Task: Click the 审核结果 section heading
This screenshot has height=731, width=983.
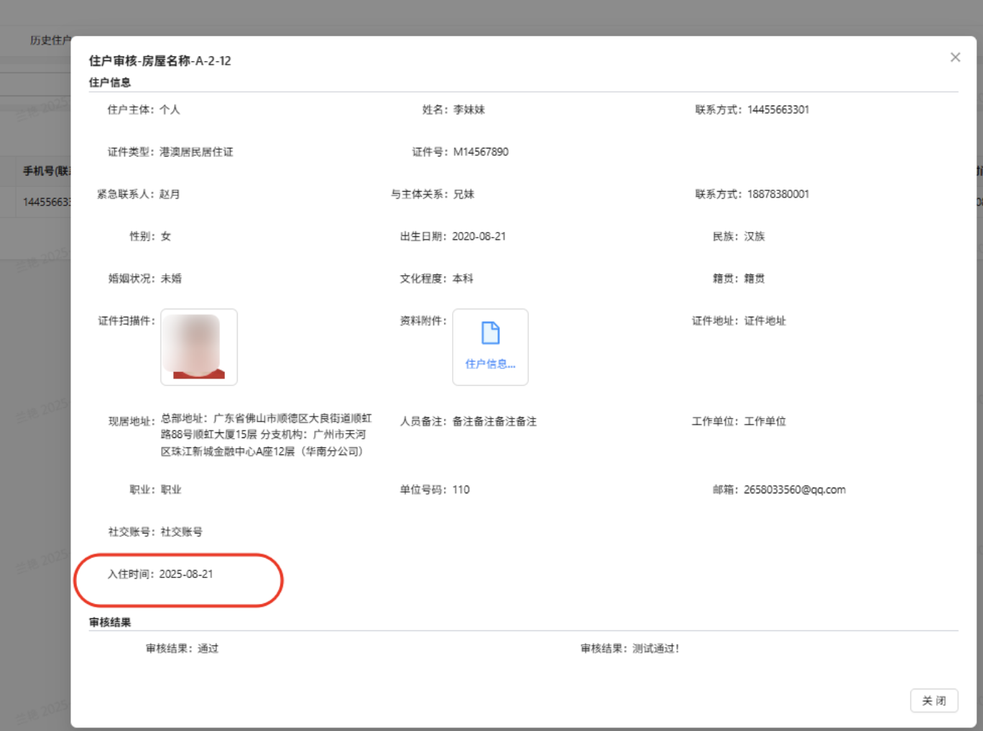Action: point(110,623)
